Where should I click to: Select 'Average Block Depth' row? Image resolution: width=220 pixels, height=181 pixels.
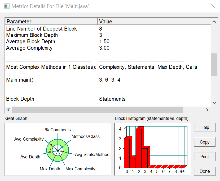[108, 41]
